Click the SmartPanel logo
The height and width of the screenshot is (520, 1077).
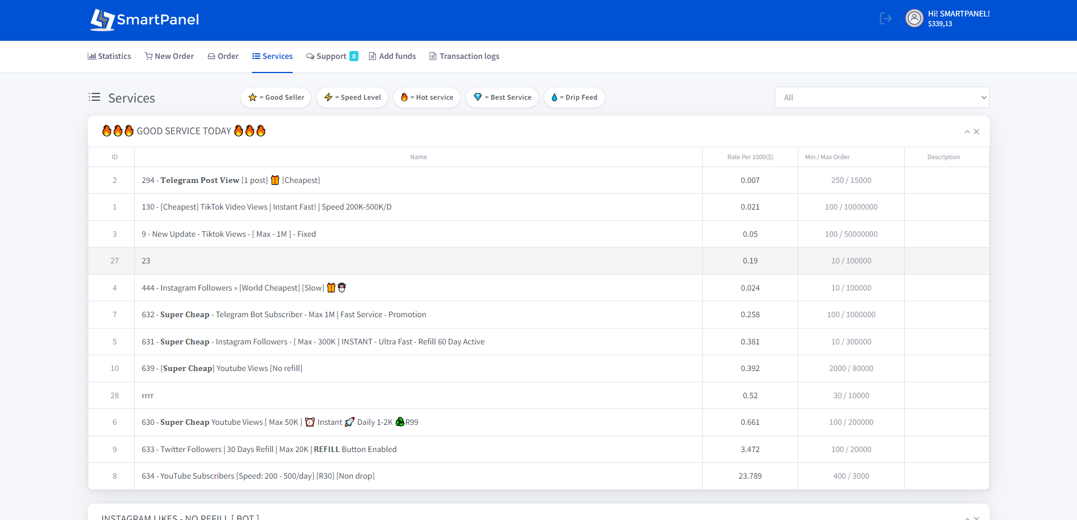pos(145,20)
